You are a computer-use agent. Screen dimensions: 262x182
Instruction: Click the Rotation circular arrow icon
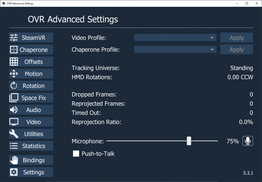[14, 86]
